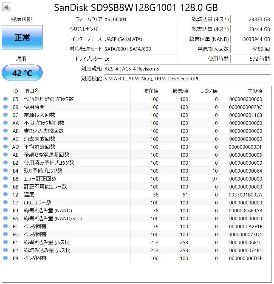This screenshot has height=284, width=274.
Task: Click the B8 エラー訂正回数 indicator dot
Action: point(5,179)
